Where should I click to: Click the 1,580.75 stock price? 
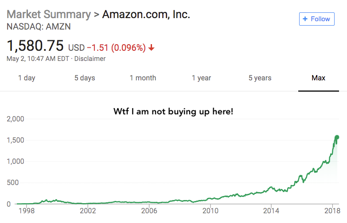(x=35, y=46)
